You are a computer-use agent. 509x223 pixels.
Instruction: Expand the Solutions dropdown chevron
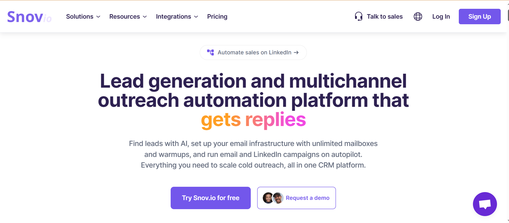click(x=98, y=17)
